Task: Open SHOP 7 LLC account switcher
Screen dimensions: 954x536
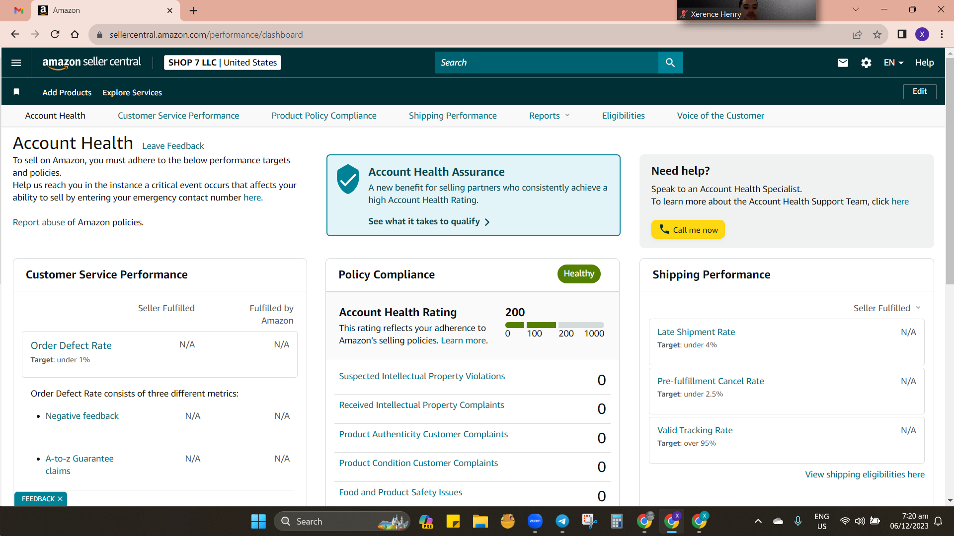Action: tap(223, 63)
